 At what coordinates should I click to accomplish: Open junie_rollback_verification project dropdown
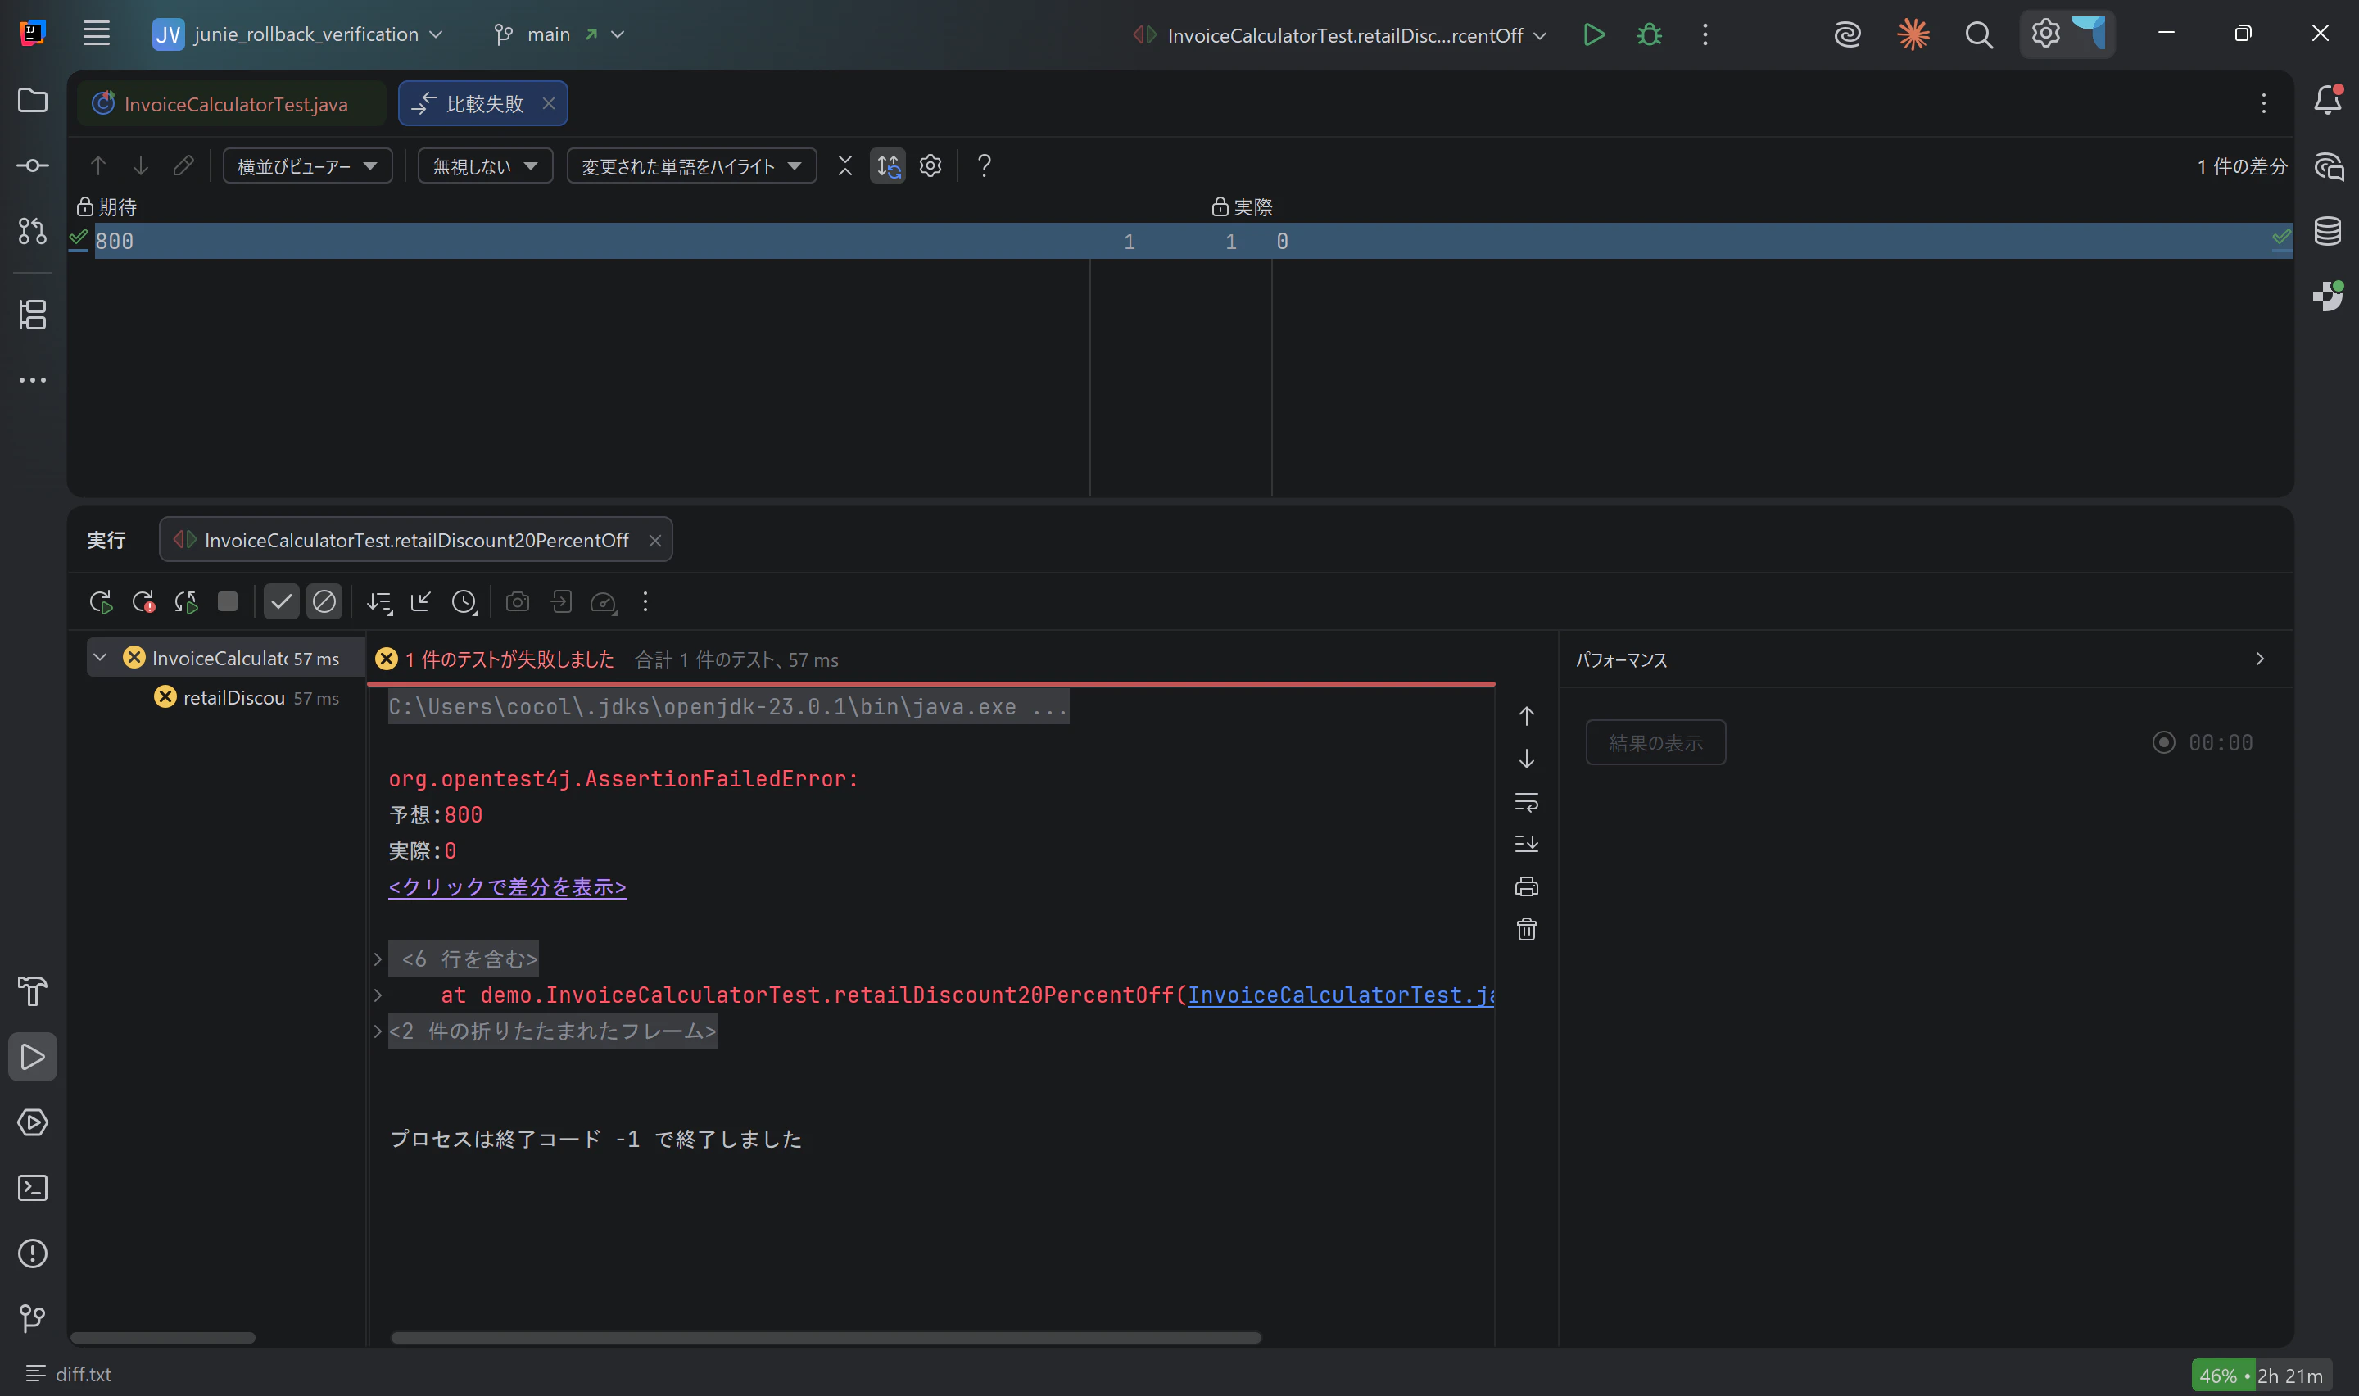click(x=297, y=34)
